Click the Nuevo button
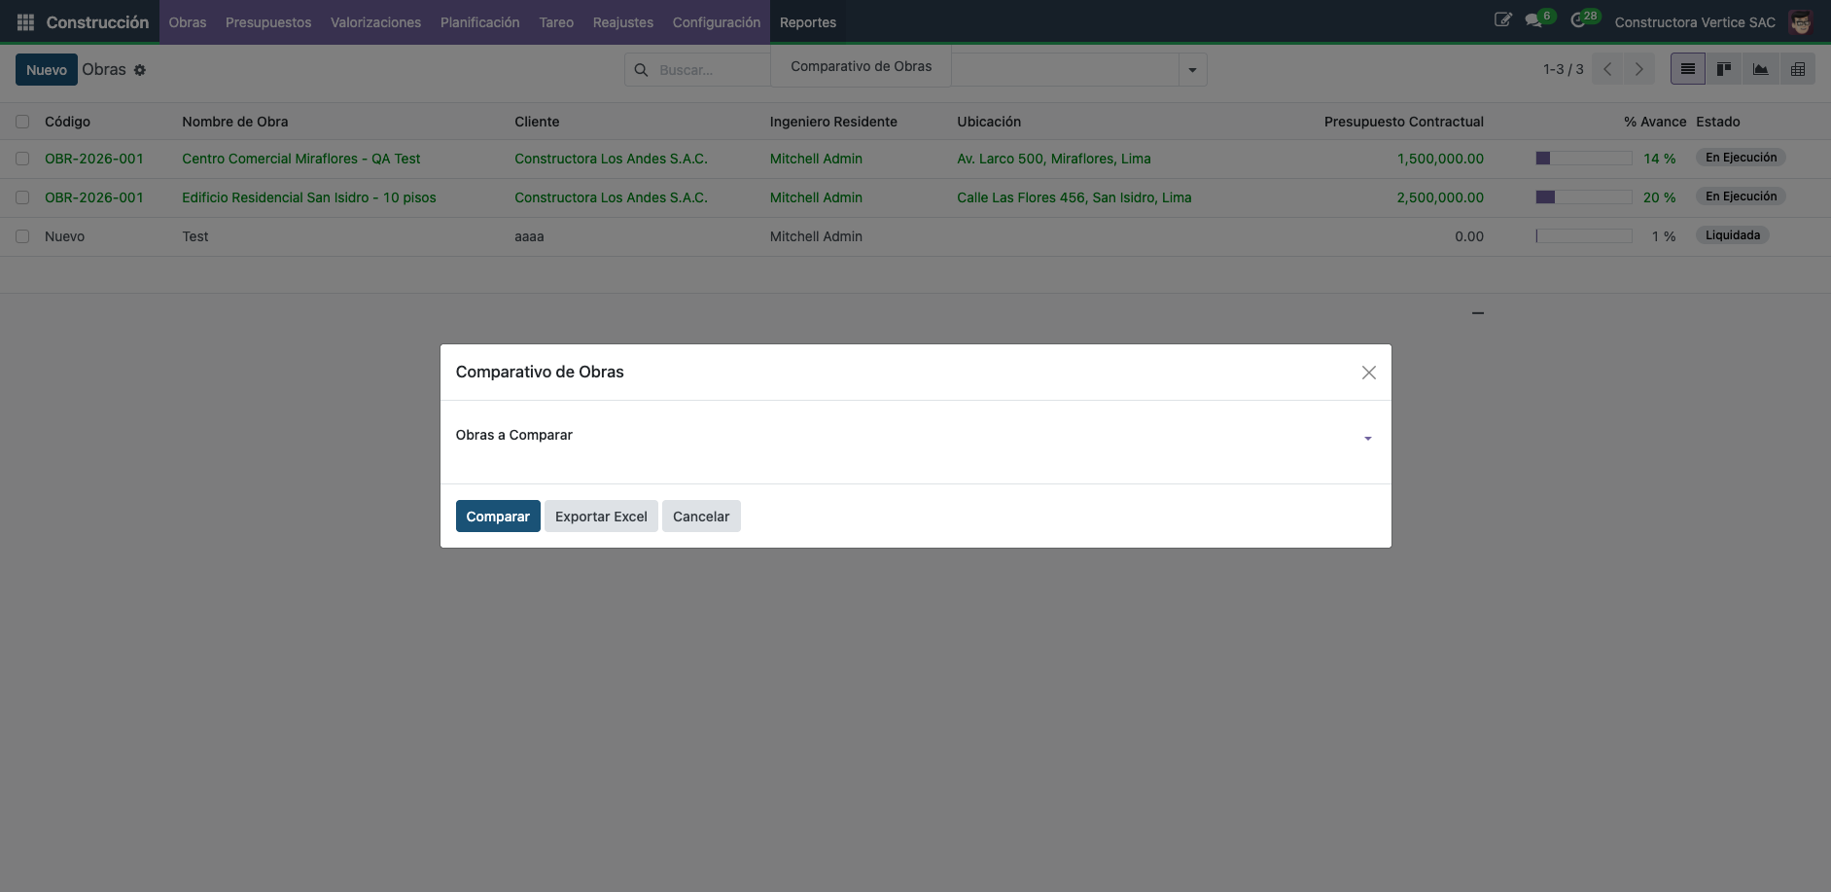Image resolution: width=1831 pixels, height=892 pixels. [x=47, y=70]
